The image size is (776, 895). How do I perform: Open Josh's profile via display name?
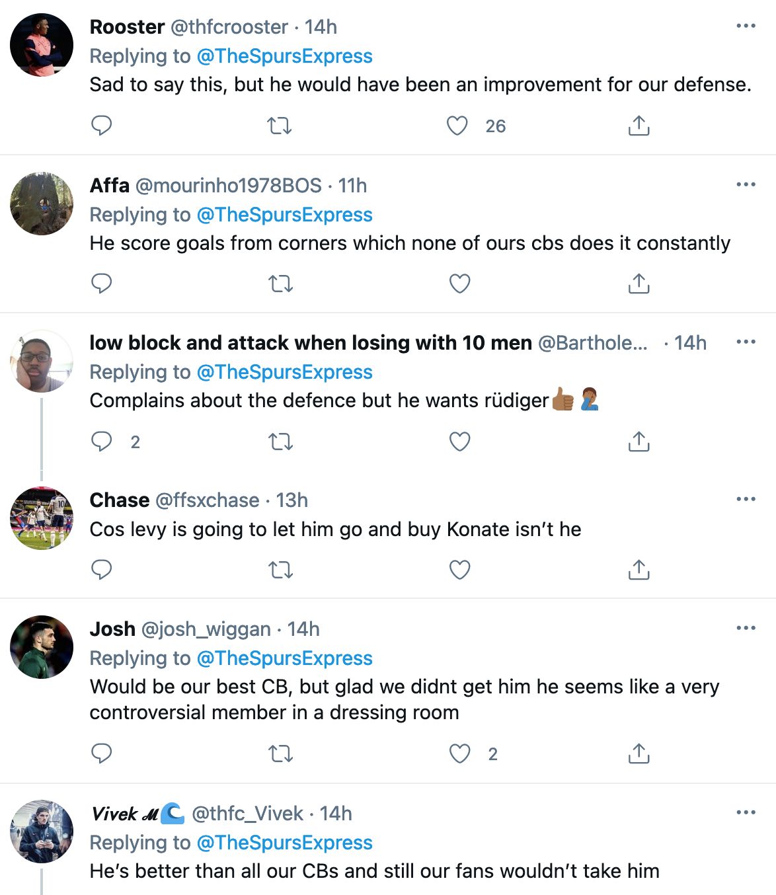(112, 629)
